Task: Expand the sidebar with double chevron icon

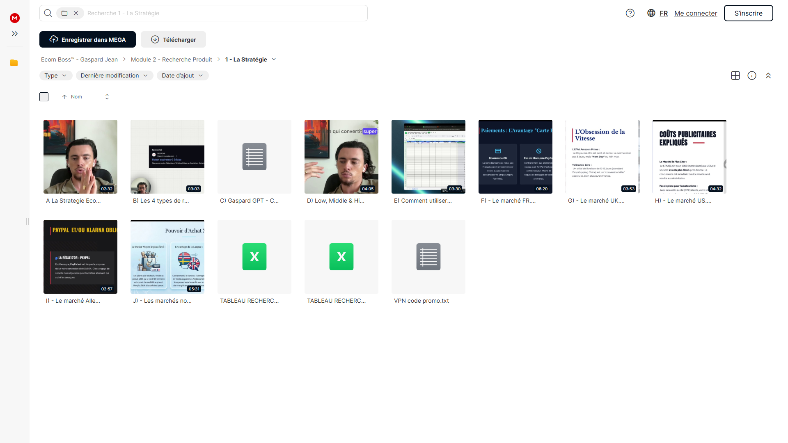Action: click(15, 34)
